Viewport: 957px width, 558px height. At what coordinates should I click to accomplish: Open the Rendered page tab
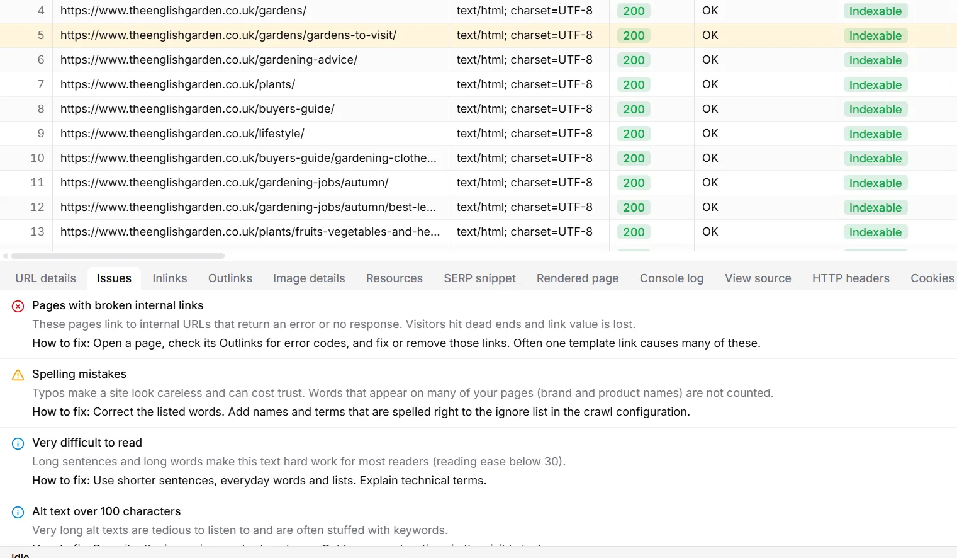tap(578, 278)
